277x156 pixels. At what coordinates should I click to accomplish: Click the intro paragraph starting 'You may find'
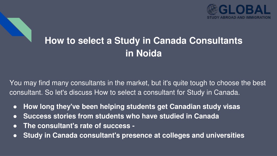[x=137, y=87]
